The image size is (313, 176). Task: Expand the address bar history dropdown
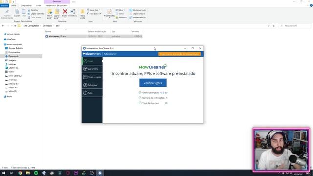(268, 26)
